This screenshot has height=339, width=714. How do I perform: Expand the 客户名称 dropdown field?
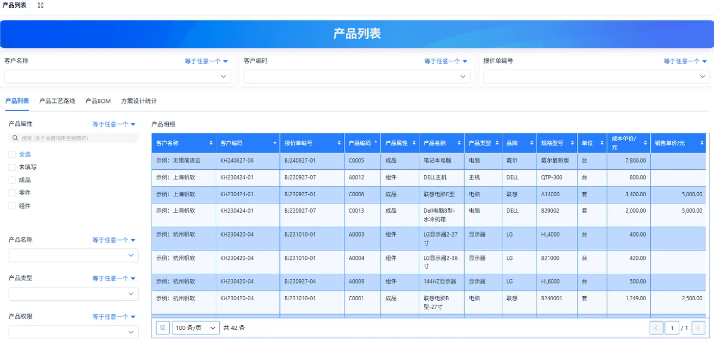pyautogui.click(x=117, y=76)
